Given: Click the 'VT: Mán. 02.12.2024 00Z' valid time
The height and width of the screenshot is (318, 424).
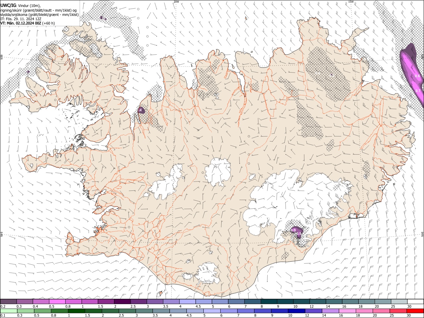Looking at the screenshot, I should pyautogui.click(x=21, y=23).
